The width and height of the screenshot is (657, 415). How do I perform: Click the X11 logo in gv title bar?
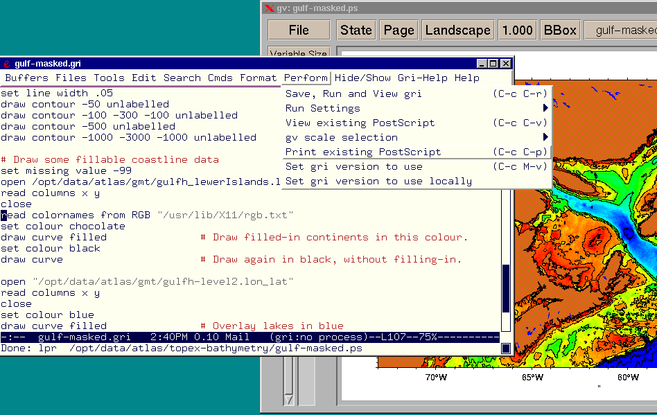(270, 8)
